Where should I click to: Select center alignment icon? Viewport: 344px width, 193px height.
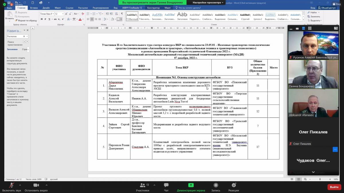(92, 19)
